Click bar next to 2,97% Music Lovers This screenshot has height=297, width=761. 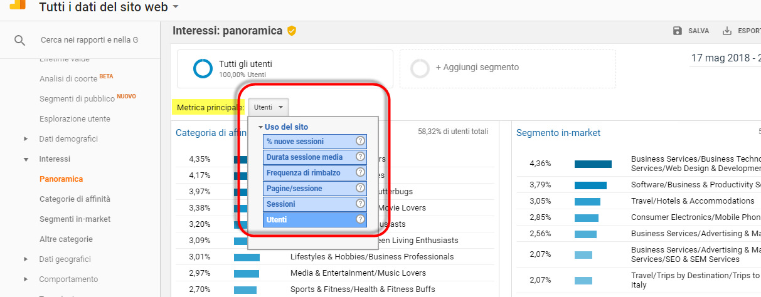click(247, 273)
